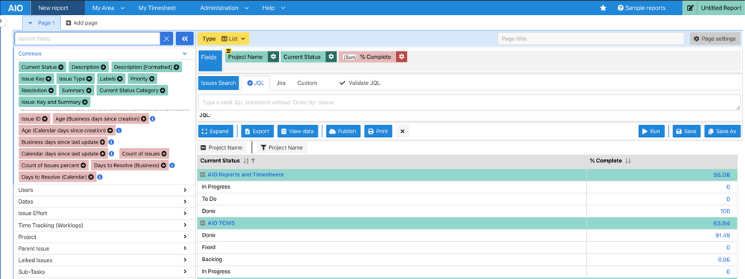The image size is (745, 279).
Task: Add Issue Type field via plus icon
Action: pos(89,79)
